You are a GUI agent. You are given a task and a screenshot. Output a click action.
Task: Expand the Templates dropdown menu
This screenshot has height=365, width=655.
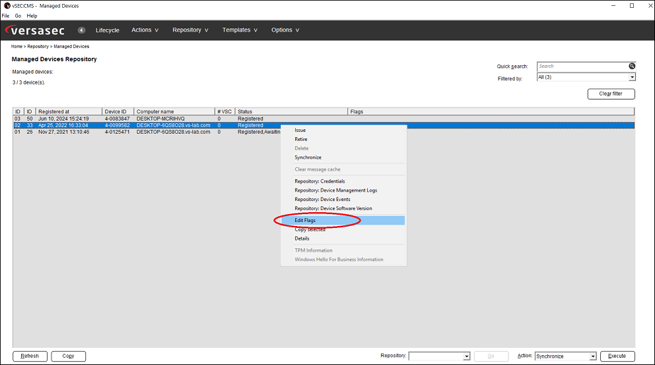pyautogui.click(x=240, y=30)
